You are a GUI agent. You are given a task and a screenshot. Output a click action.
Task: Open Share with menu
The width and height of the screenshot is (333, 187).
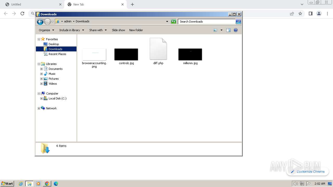pos(98,30)
